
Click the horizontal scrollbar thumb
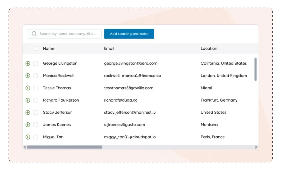(x=64, y=147)
